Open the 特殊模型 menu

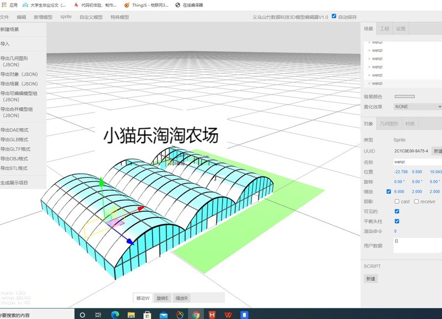coord(120,17)
